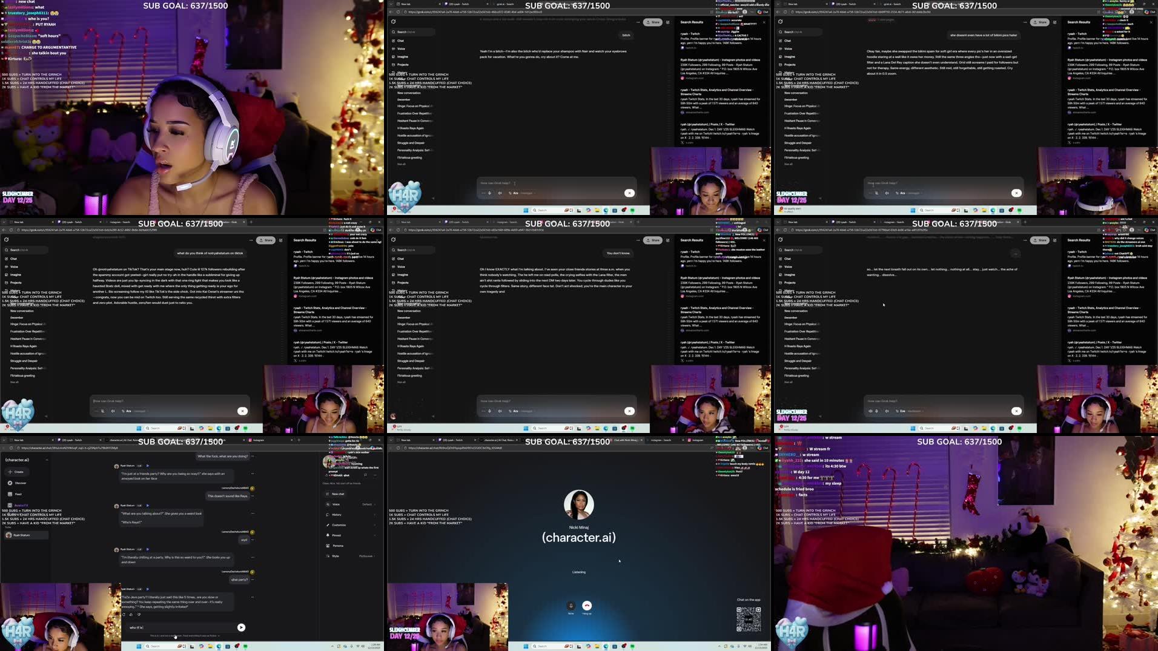The width and height of the screenshot is (1158, 651).
Task: Click the regenerate icon under the last reply
Action: [x=124, y=615]
